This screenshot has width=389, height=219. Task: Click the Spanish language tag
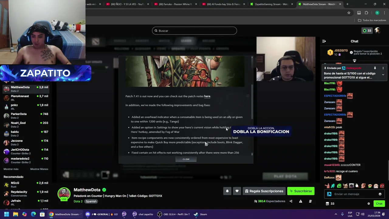(x=91, y=201)
